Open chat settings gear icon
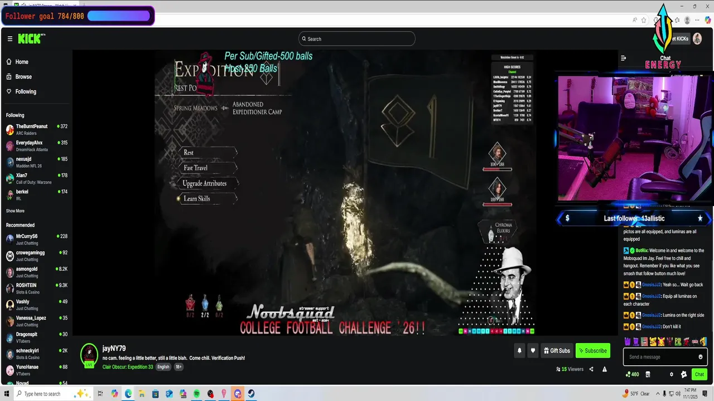This screenshot has width=714, height=401. coord(672,374)
